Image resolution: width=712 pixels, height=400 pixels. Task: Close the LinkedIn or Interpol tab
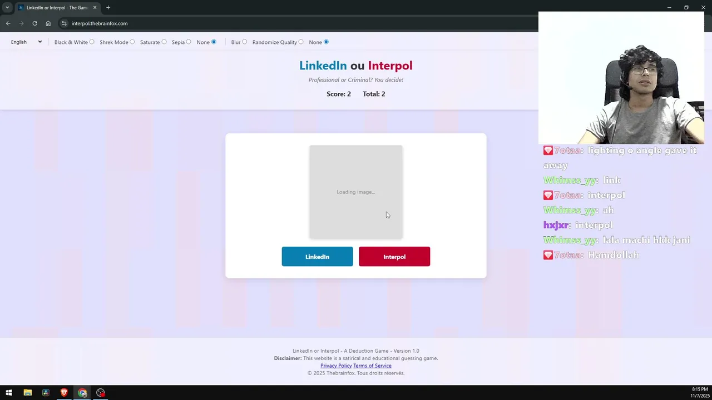click(95, 8)
